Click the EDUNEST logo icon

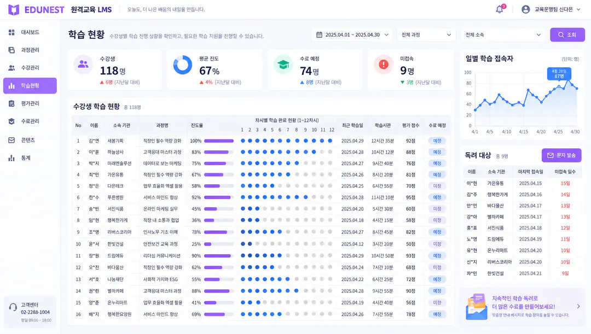[14, 10]
